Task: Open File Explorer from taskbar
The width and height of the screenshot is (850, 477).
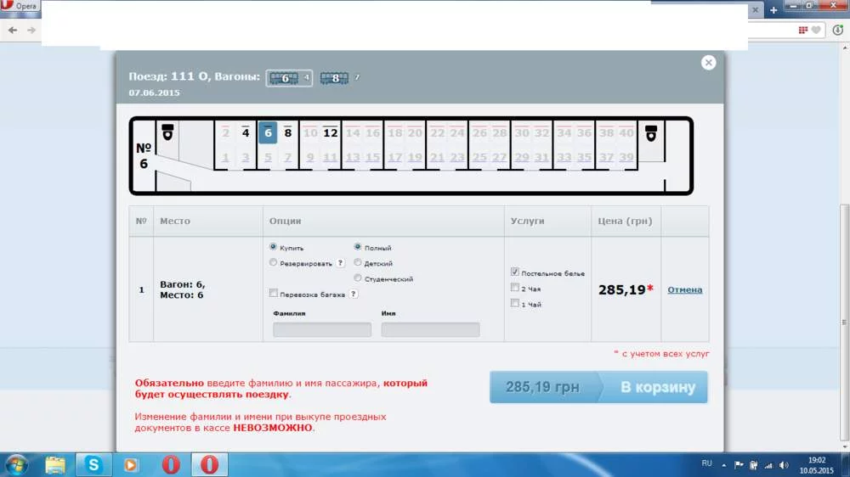Action: 54,465
